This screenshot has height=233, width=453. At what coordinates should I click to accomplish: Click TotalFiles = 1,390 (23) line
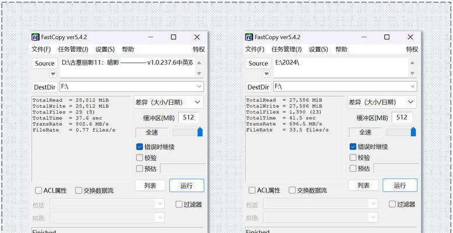284,112
